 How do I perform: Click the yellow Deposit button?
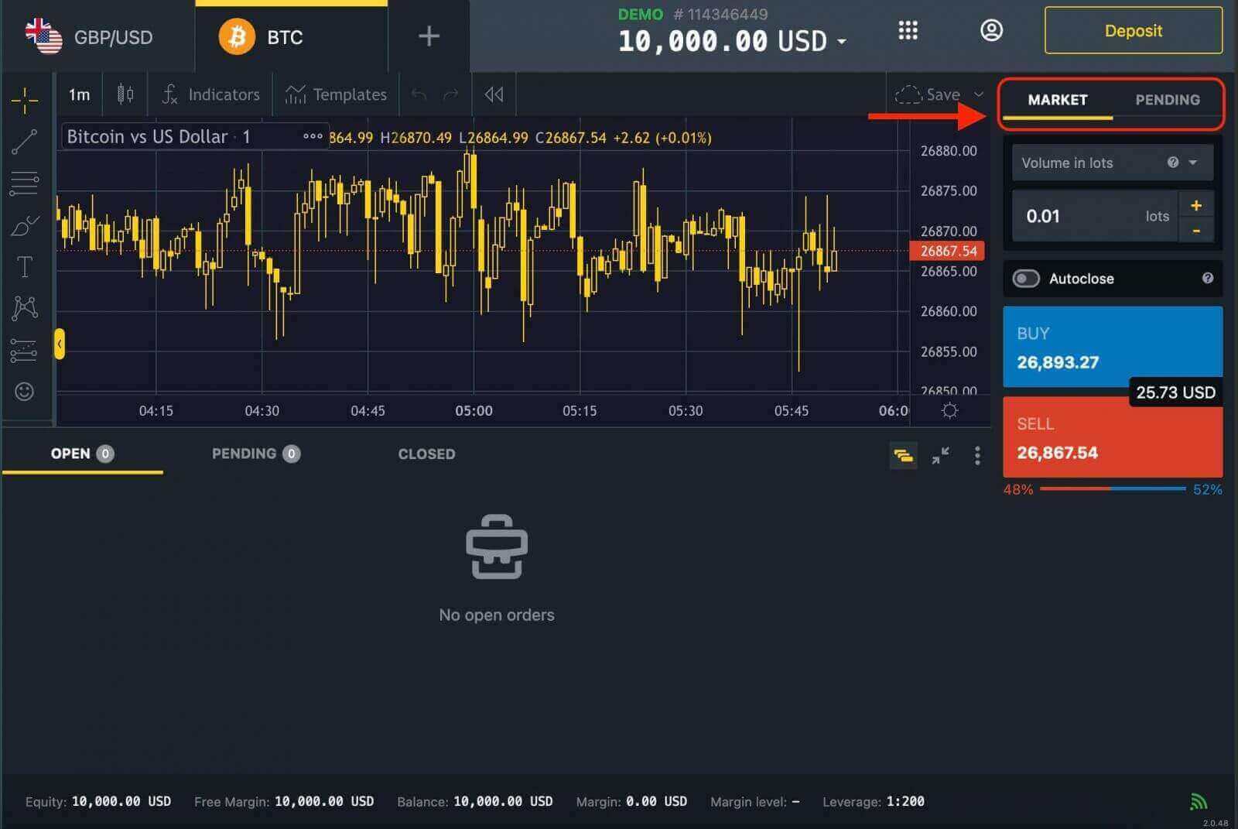[1133, 31]
